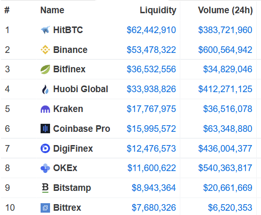The height and width of the screenshot is (215, 261).
Task: Open the Coinbase Pro name link
Action: tap(82, 129)
